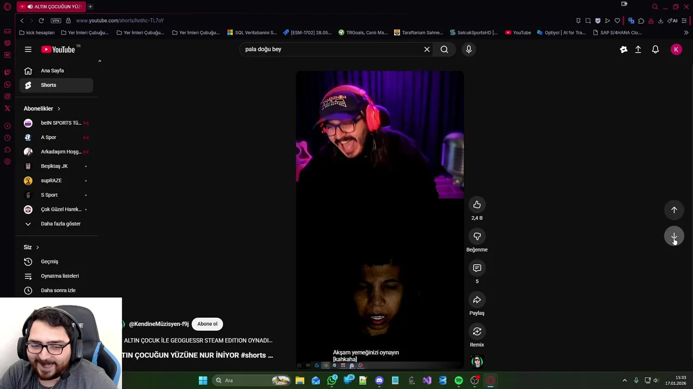Open the comments showing 5

click(x=477, y=268)
